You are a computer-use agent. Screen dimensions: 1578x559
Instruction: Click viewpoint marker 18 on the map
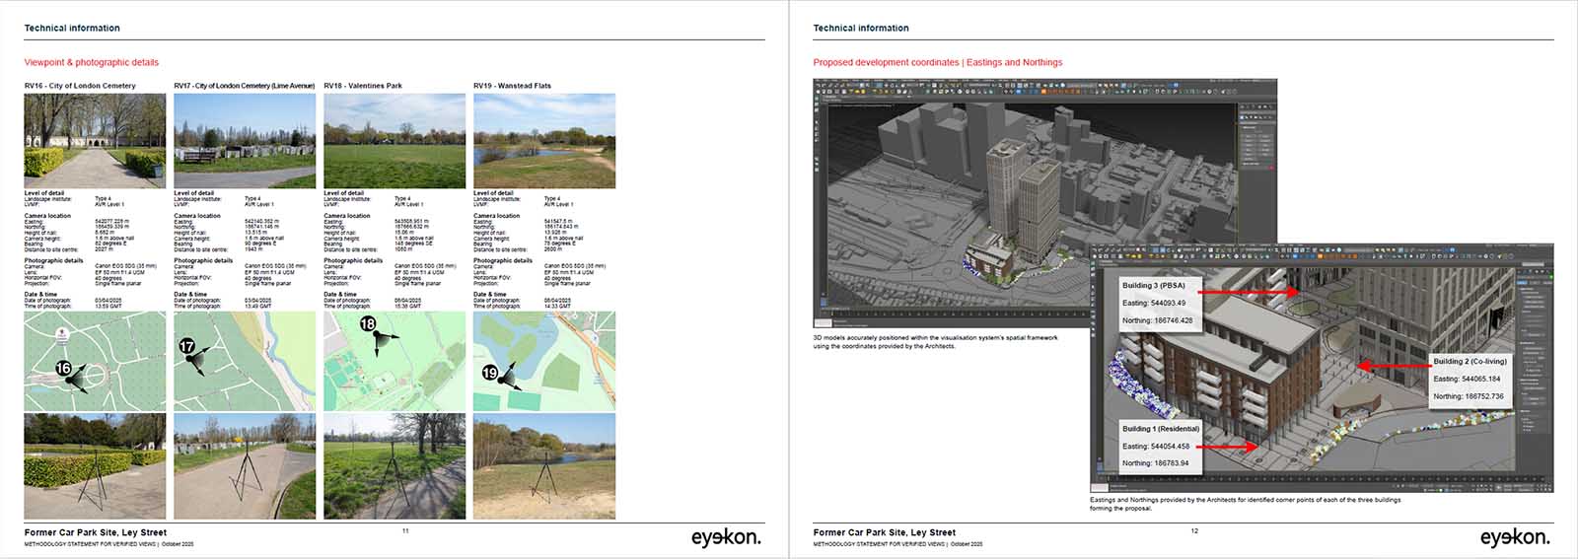click(x=368, y=324)
